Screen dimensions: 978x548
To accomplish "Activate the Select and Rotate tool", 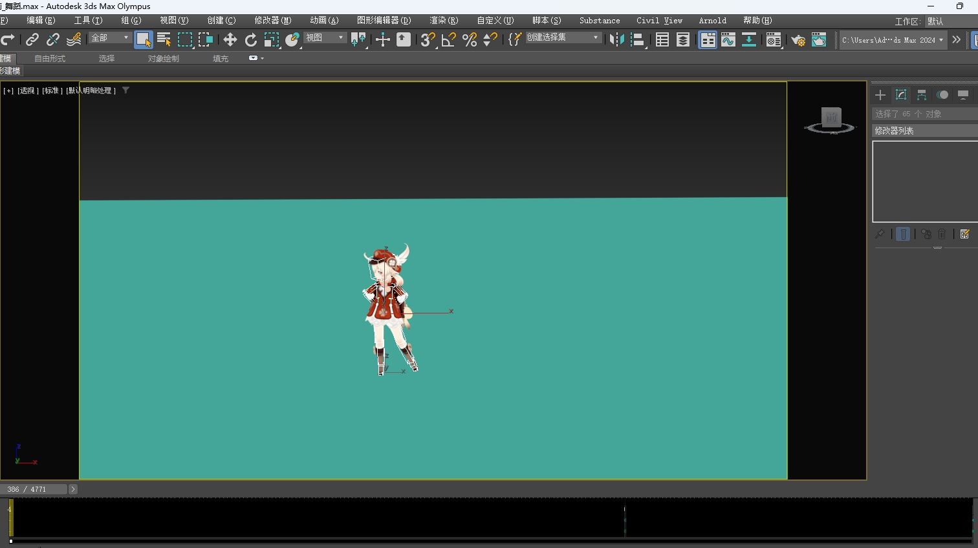I will (x=250, y=40).
